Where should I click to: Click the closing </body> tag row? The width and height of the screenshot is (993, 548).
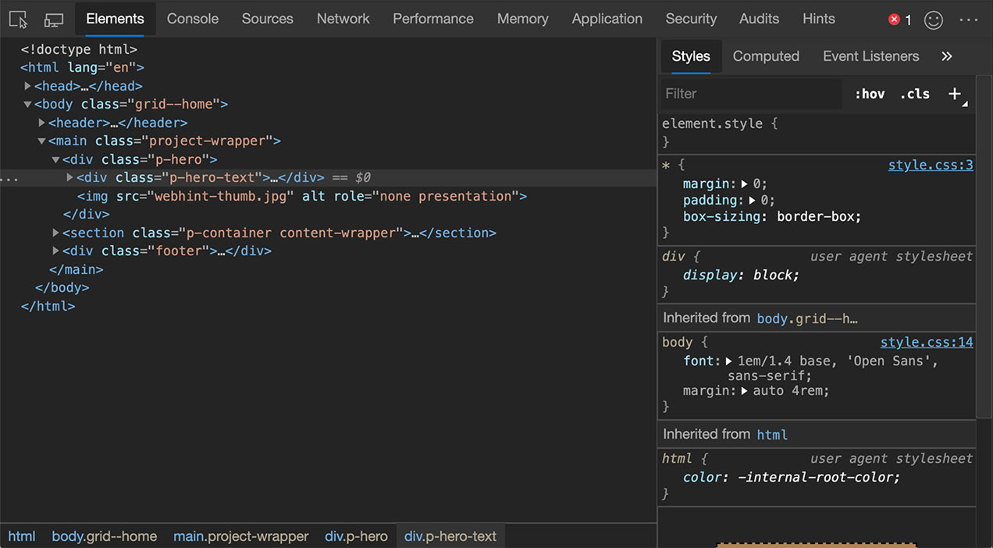[x=62, y=288]
